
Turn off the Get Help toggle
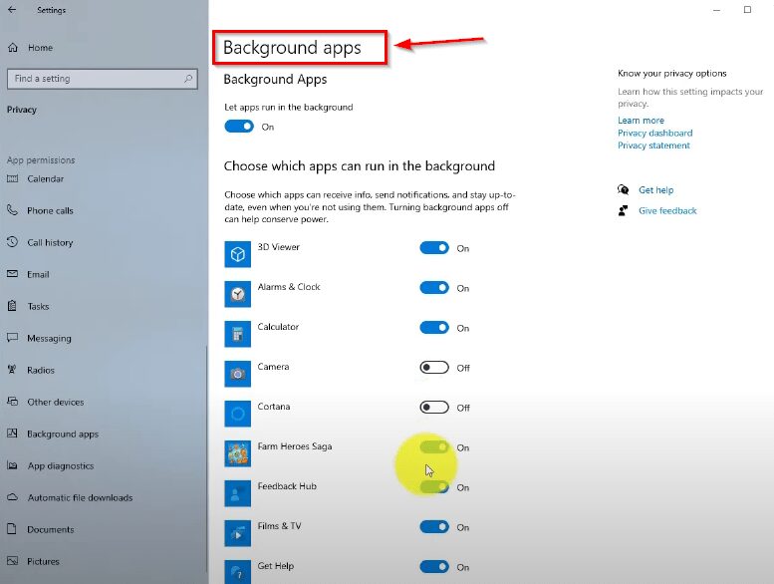(x=434, y=567)
